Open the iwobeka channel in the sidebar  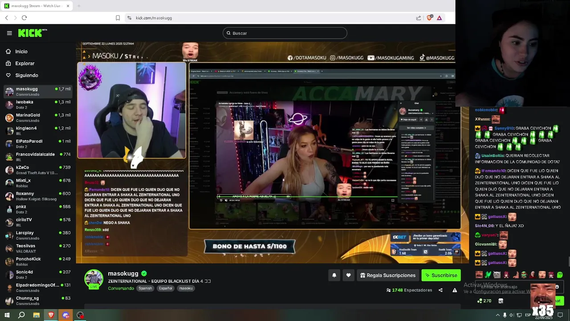tap(38, 104)
